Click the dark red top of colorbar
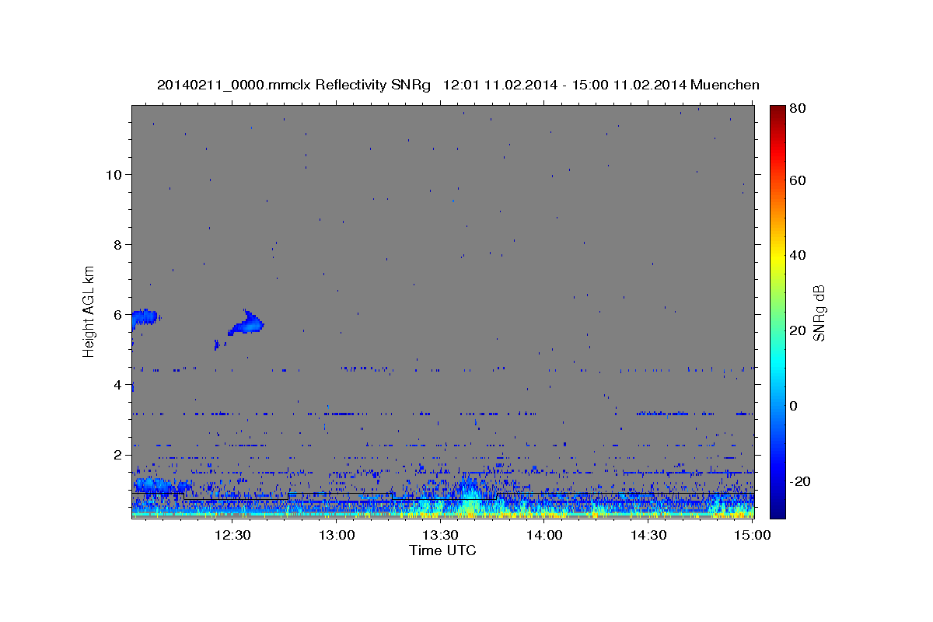 [x=777, y=110]
